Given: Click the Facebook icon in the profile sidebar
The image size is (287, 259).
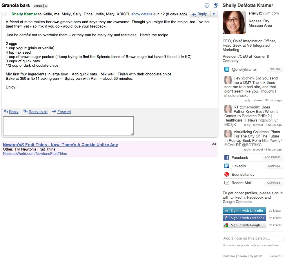Looking at the screenshot, I should 227,157.
